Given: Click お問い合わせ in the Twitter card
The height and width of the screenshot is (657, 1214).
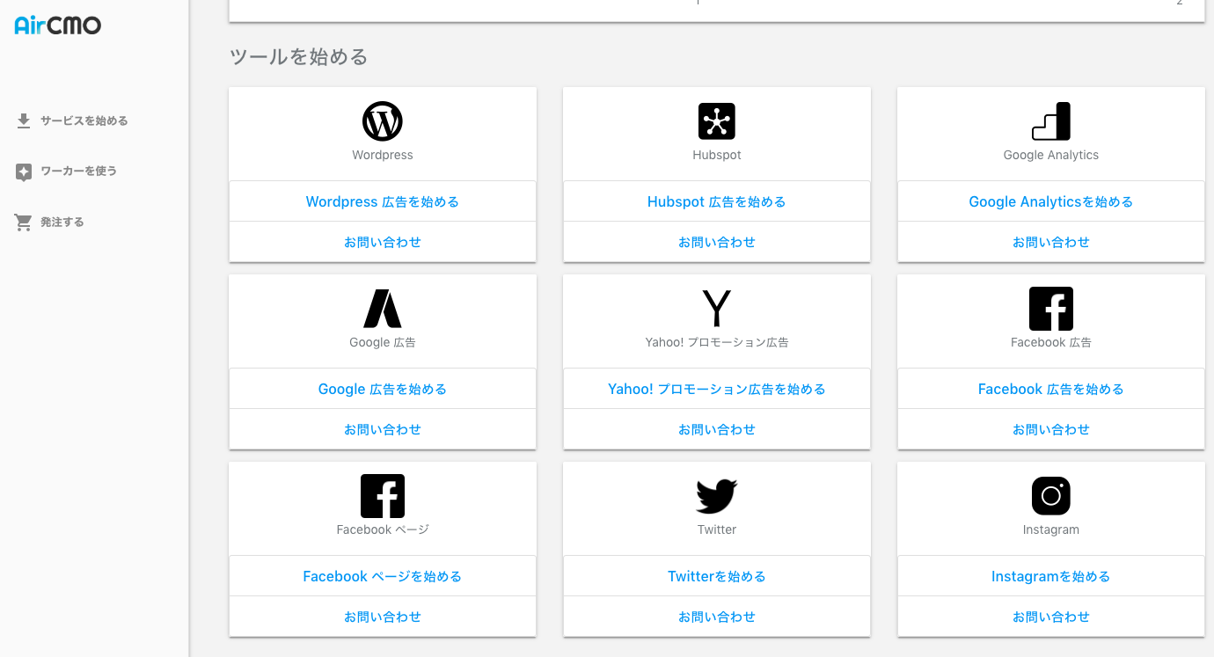Looking at the screenshot, I should click(717, 617).
